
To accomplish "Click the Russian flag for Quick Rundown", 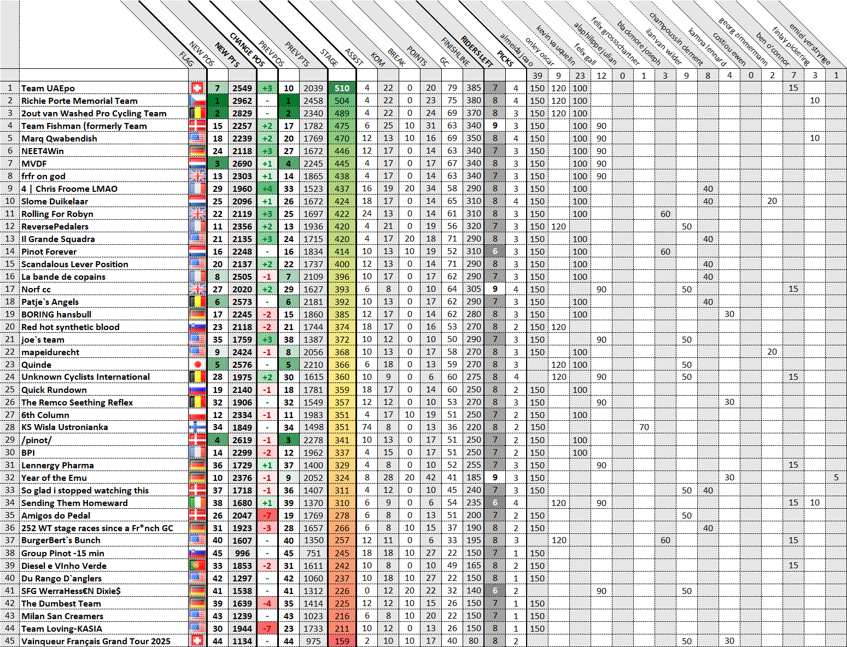I will 197,390.
